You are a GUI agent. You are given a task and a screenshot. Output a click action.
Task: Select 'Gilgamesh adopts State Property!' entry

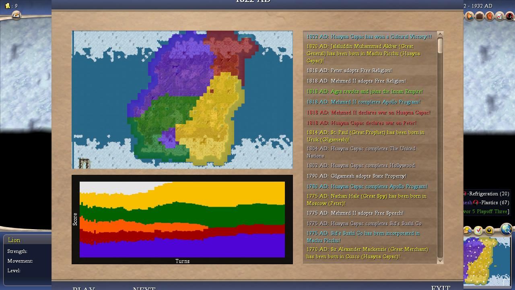(369, 176)
